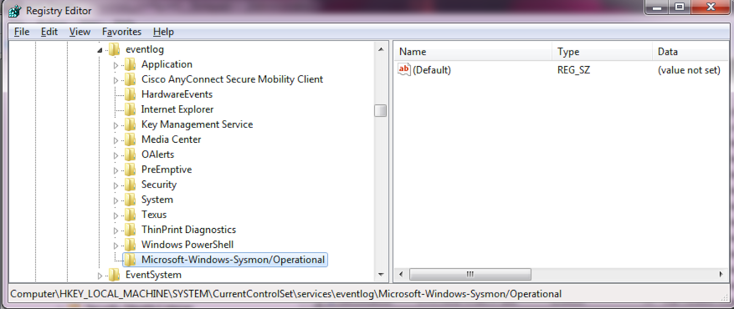Expand the Media Center key
This screenshot has width=734, height=309.
click(116, 140)
